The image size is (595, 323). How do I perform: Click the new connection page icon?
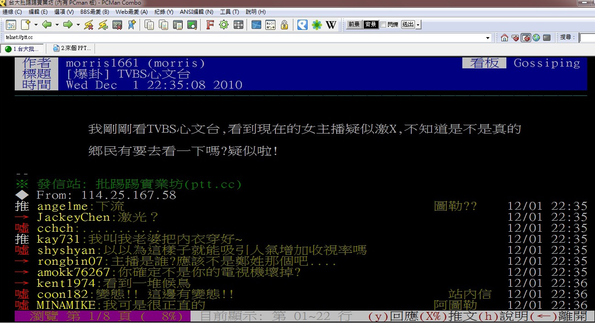pyautogui.click(x=25, y=25)
